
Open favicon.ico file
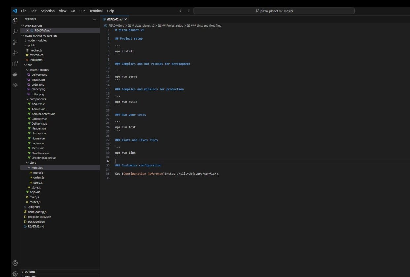coord(60,55)
